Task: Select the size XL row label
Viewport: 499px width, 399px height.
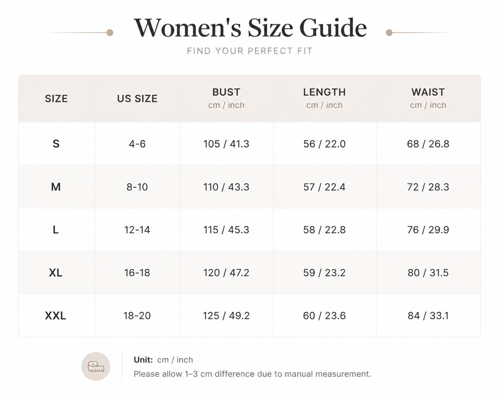Action: [56, 273]
